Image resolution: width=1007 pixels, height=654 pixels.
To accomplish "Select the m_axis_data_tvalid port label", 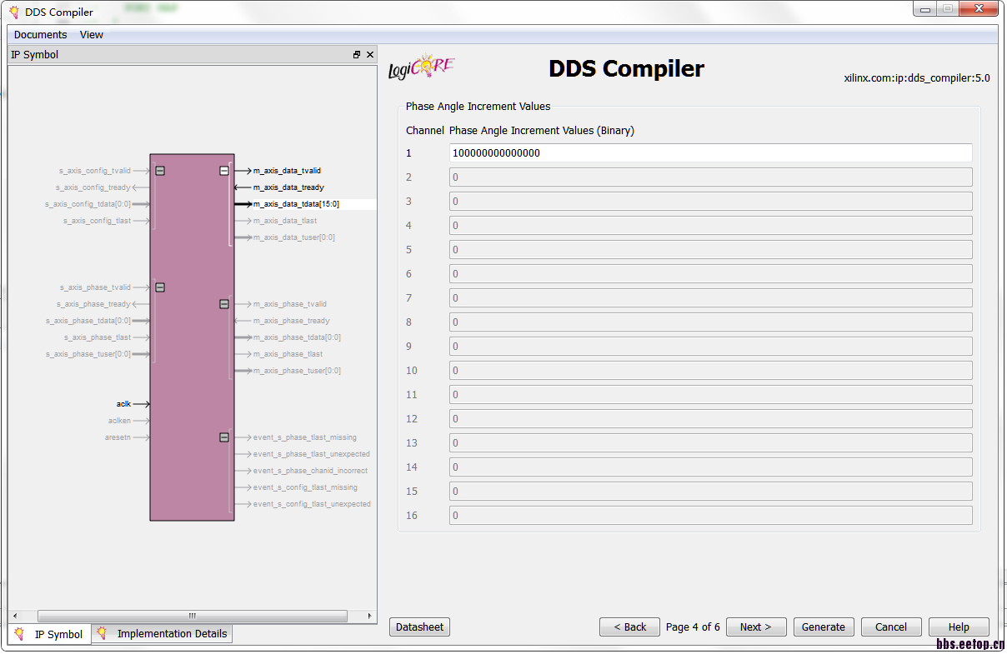I will point(287,171).
